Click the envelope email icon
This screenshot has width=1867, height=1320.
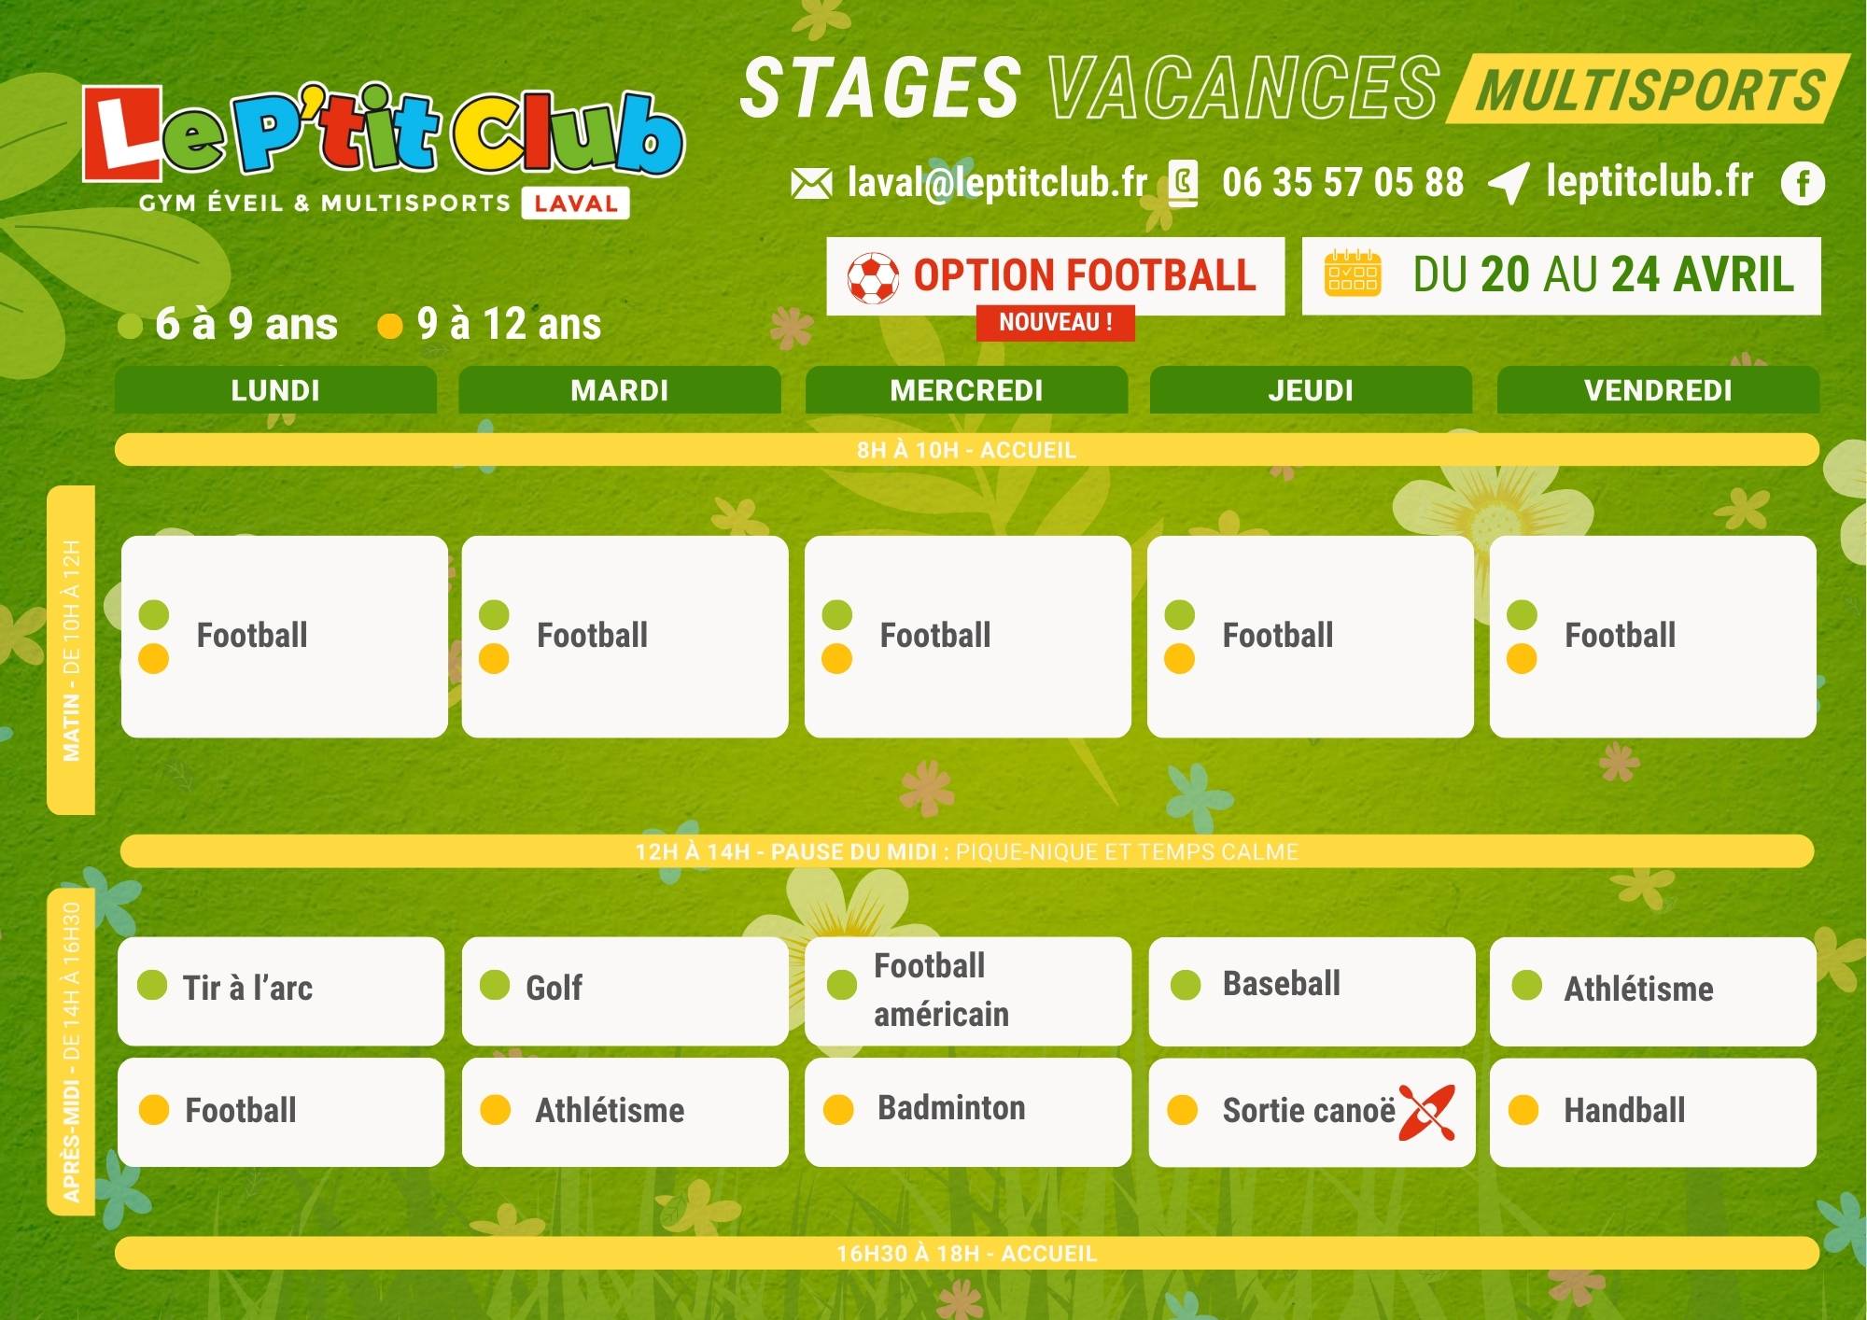click(x=810, y=184)
